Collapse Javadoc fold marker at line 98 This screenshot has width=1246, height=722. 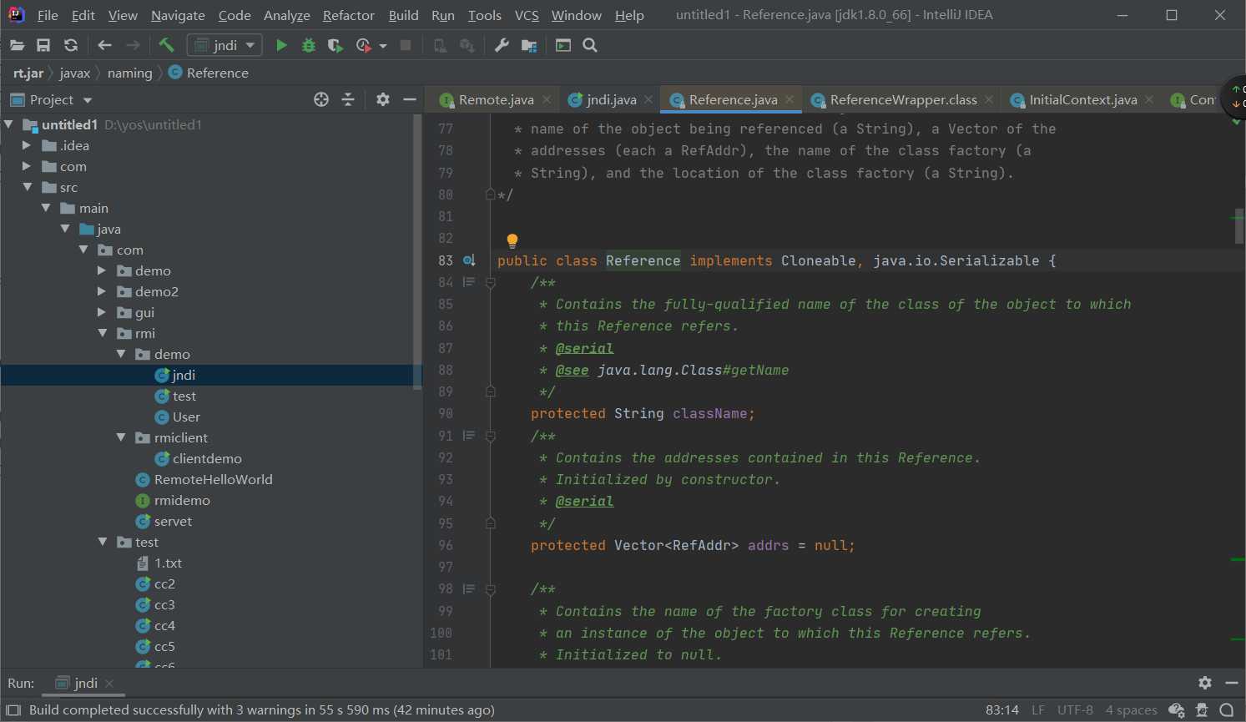pyautogui.click(x=491, y=589)
